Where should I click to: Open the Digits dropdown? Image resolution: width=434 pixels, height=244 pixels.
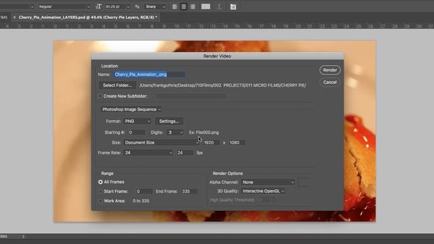pyautogui.click(x=175, y=133)
